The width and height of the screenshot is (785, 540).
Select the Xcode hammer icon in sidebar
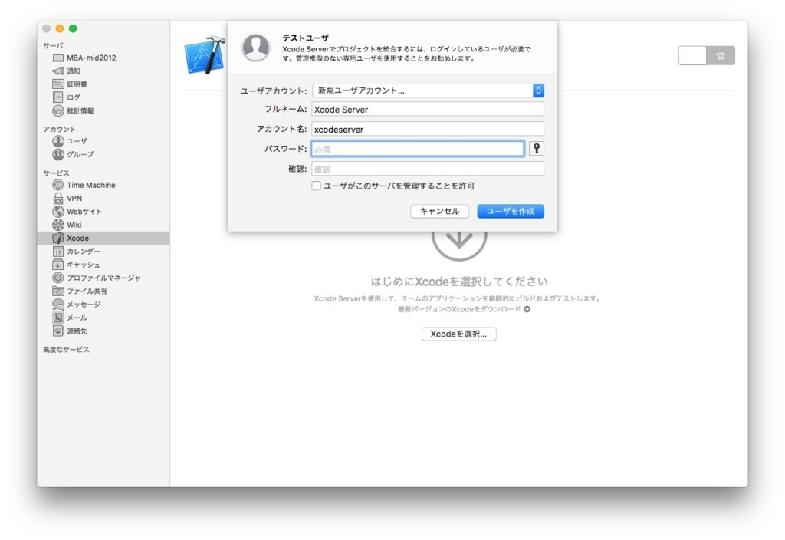point(58,238)
